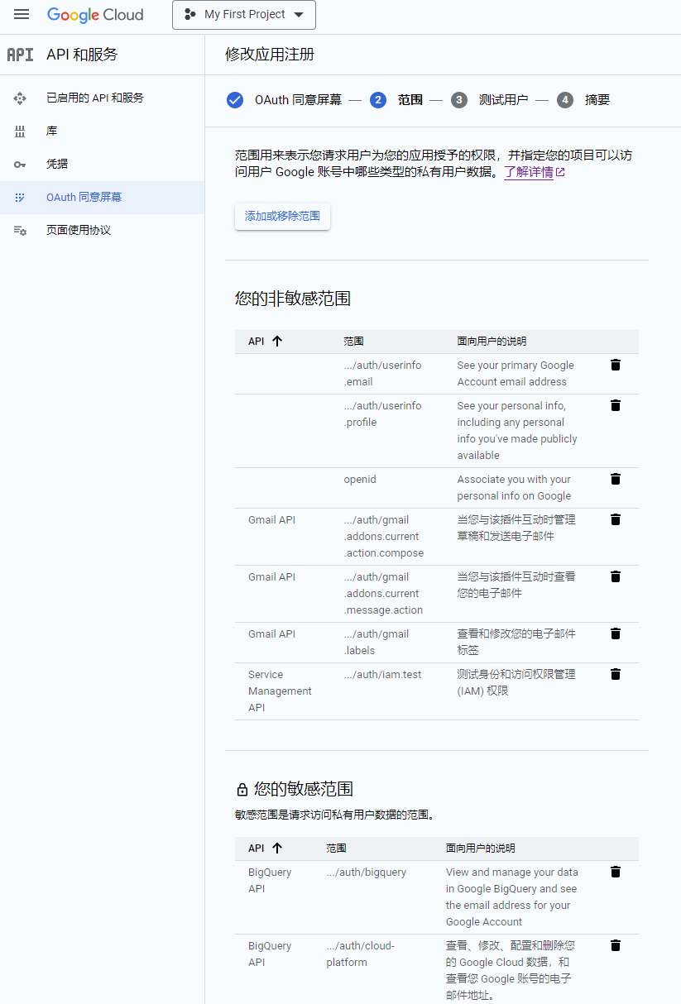The height and width of the screenshot is (1004, 681).
Task: Click step 3 number circle
Action: pyautogui.click(x=459, y=100)
